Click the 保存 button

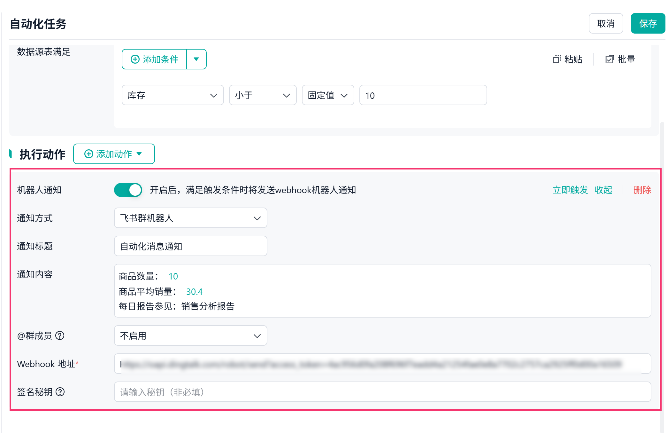[x=648, y=23]
